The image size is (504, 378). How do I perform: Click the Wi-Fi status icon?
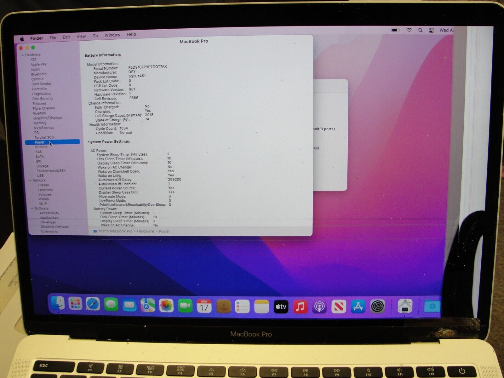coord(409,30)
